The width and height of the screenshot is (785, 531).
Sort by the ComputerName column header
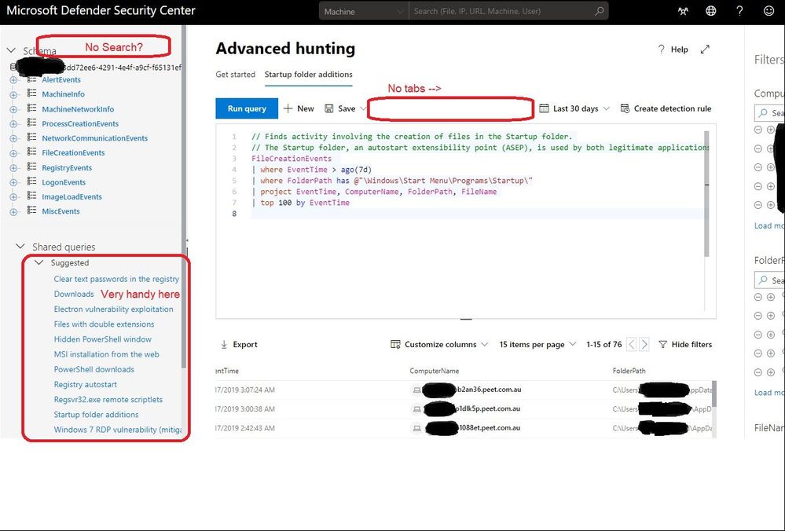tap(434, 371)
